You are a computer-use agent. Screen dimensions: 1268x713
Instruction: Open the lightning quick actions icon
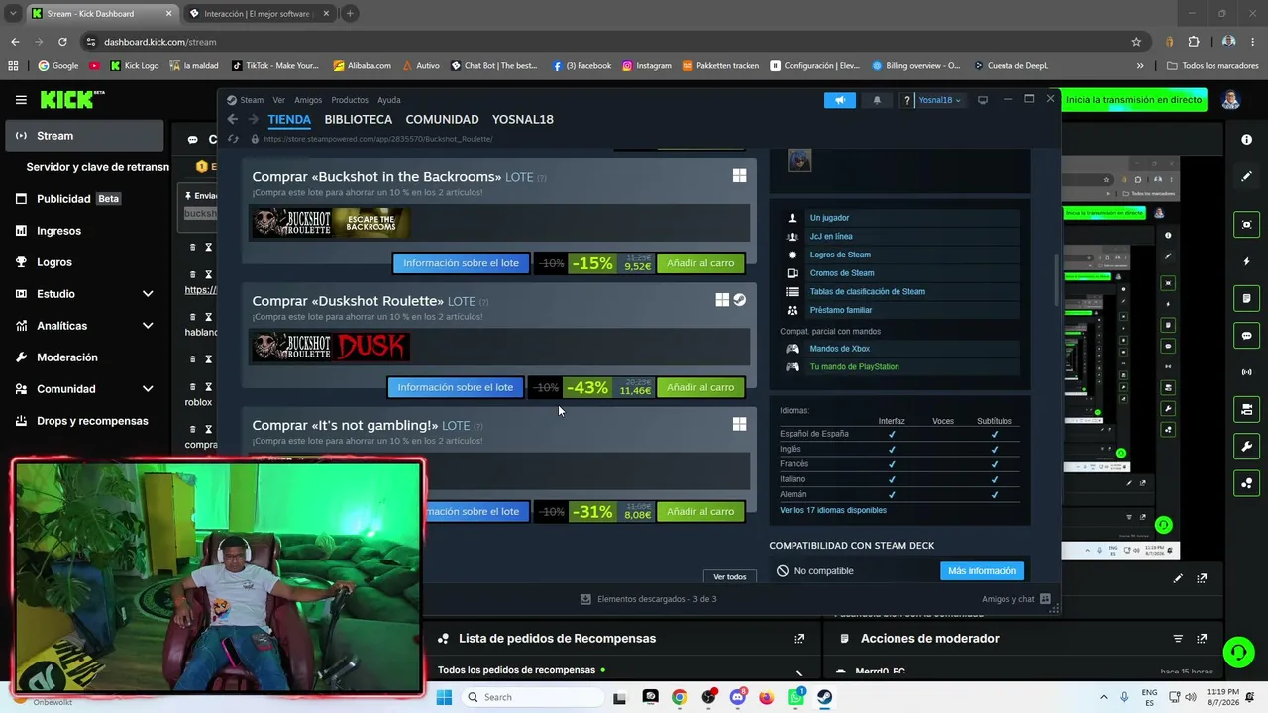(1246, 261)
